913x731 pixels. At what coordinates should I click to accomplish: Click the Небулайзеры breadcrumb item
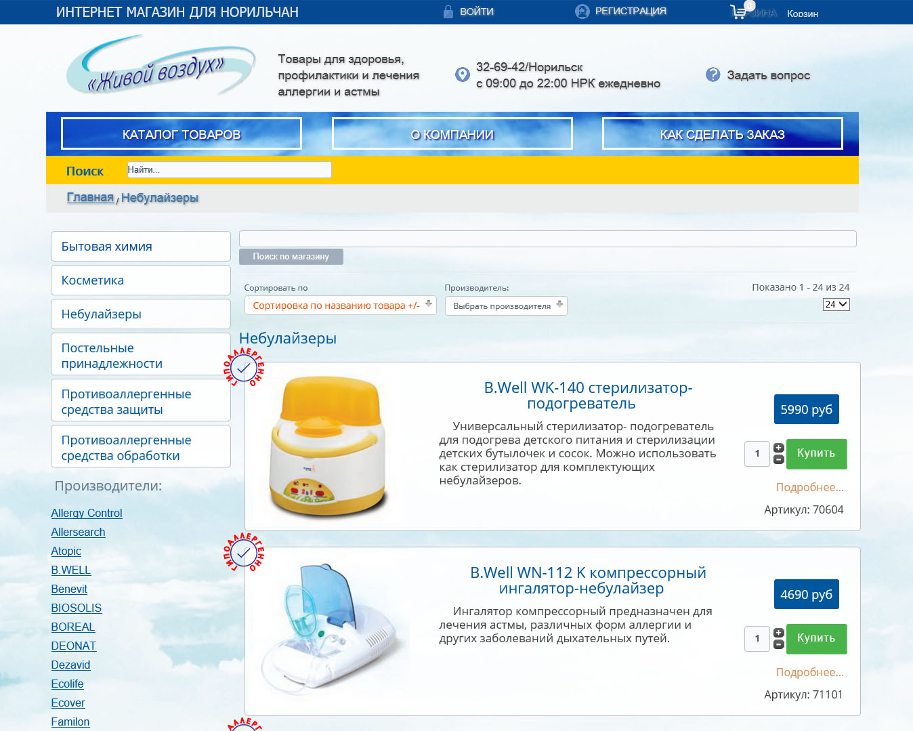point(160,198)
